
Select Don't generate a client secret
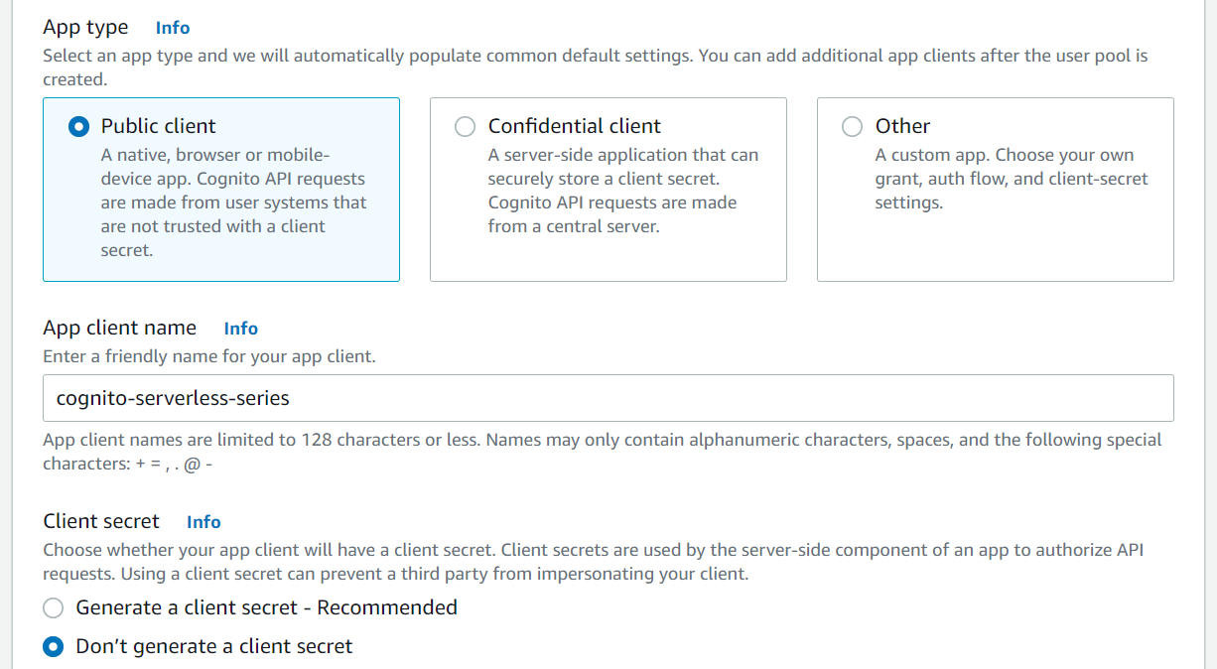[53, 646]
